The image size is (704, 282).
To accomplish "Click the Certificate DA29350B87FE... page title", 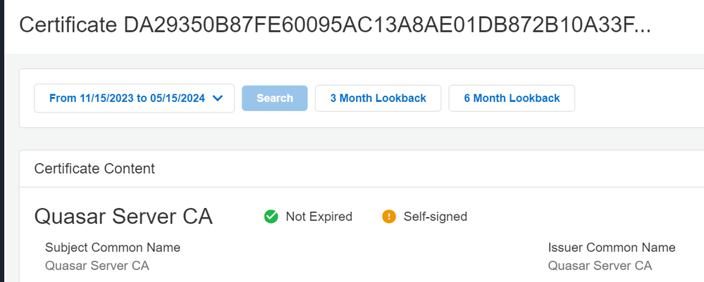I will coord(335,25).
